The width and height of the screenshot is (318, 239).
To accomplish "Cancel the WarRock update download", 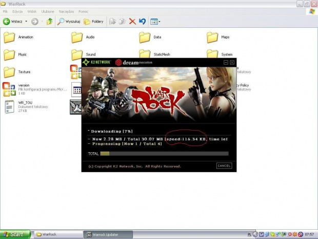I will [x=224, y=166].
